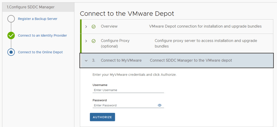Image resolution: width=277 pixels, height=127 pixels.
Task: Click the empty step circle for Register a Backup Server
Action: point(11,19)
